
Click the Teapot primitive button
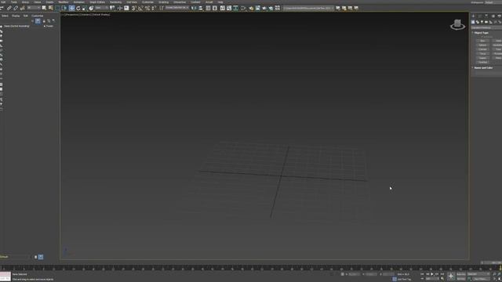483,58
